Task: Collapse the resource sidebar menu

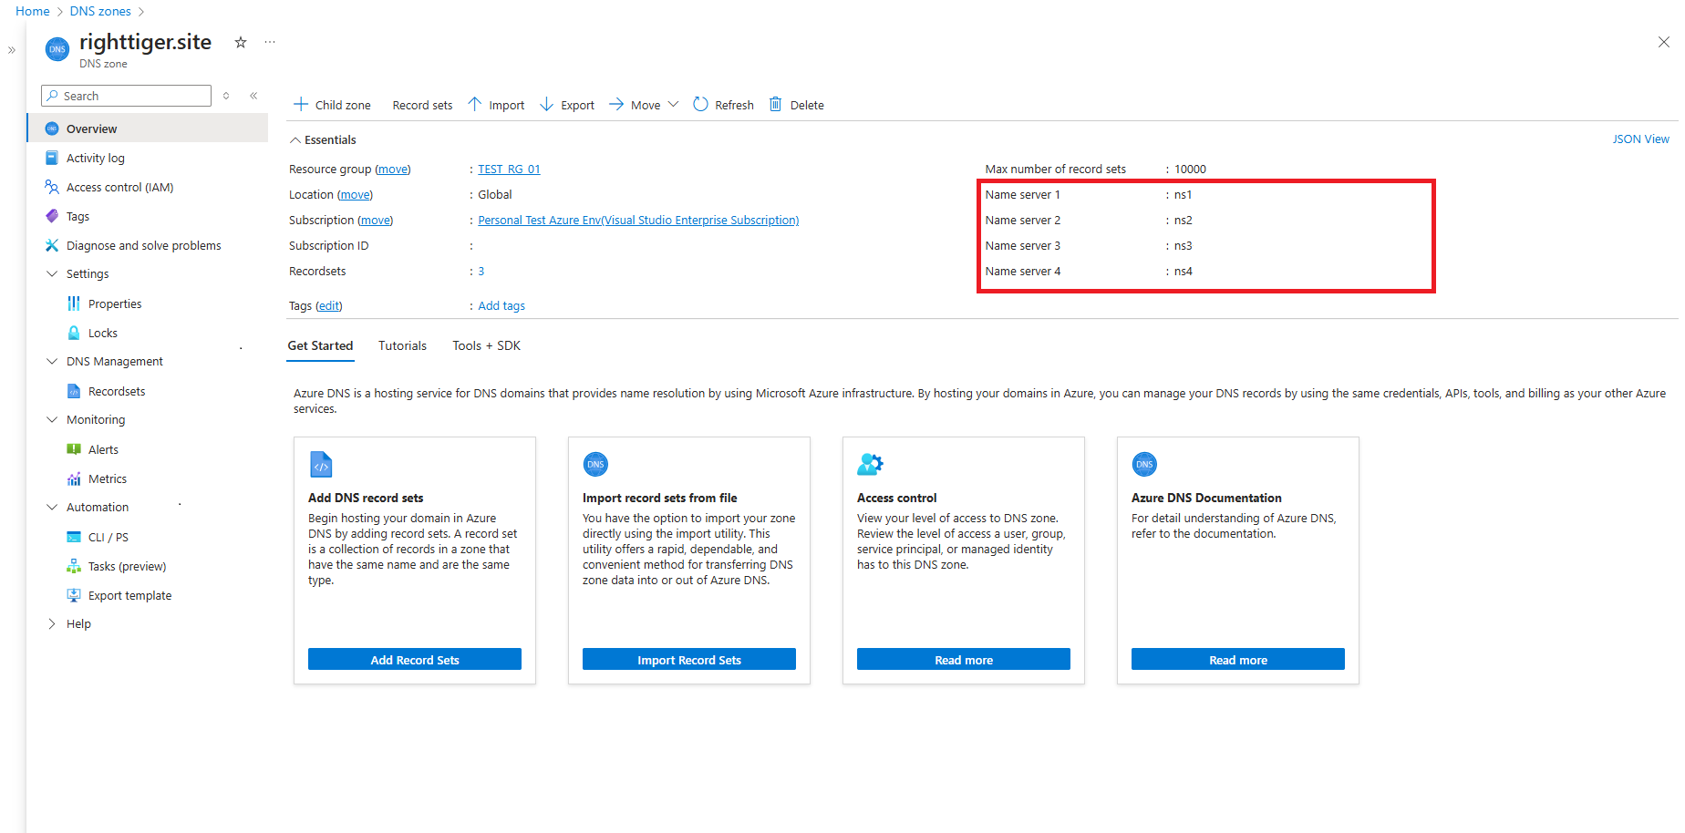Action: click(x=253, y=96)
